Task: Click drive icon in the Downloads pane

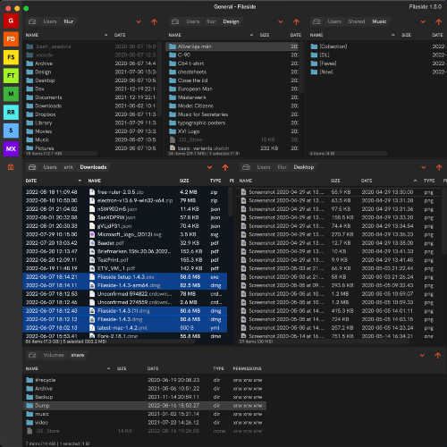Action: click(x=32, y=167)
